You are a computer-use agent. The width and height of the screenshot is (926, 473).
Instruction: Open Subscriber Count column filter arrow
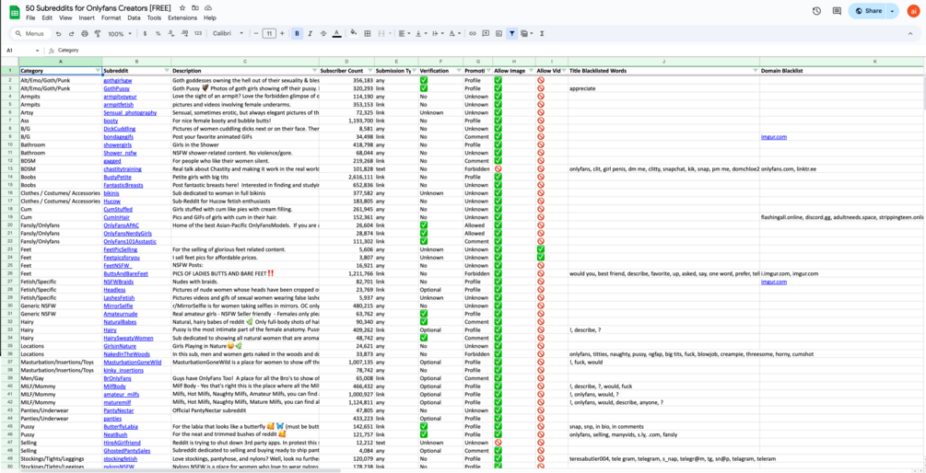click(369, 70)
